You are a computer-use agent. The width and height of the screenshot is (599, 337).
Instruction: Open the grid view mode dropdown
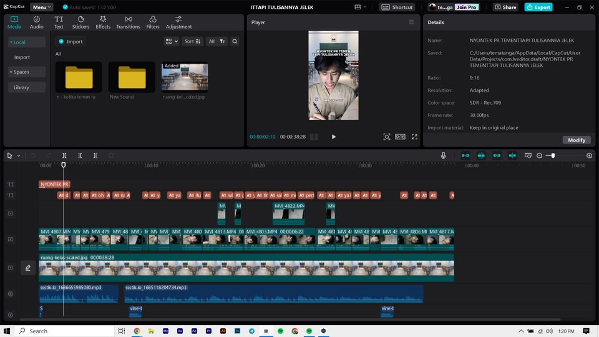click(172, 41)
